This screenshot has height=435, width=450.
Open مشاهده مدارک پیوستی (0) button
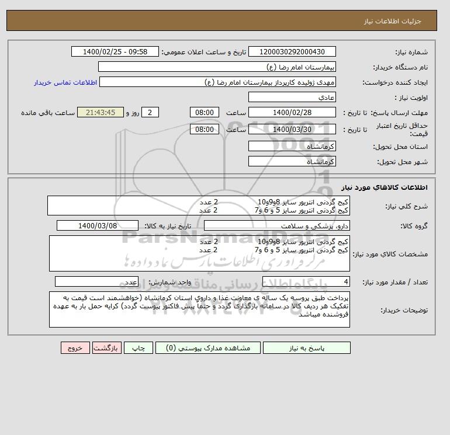pyautogui.click(x=208, y=348)
